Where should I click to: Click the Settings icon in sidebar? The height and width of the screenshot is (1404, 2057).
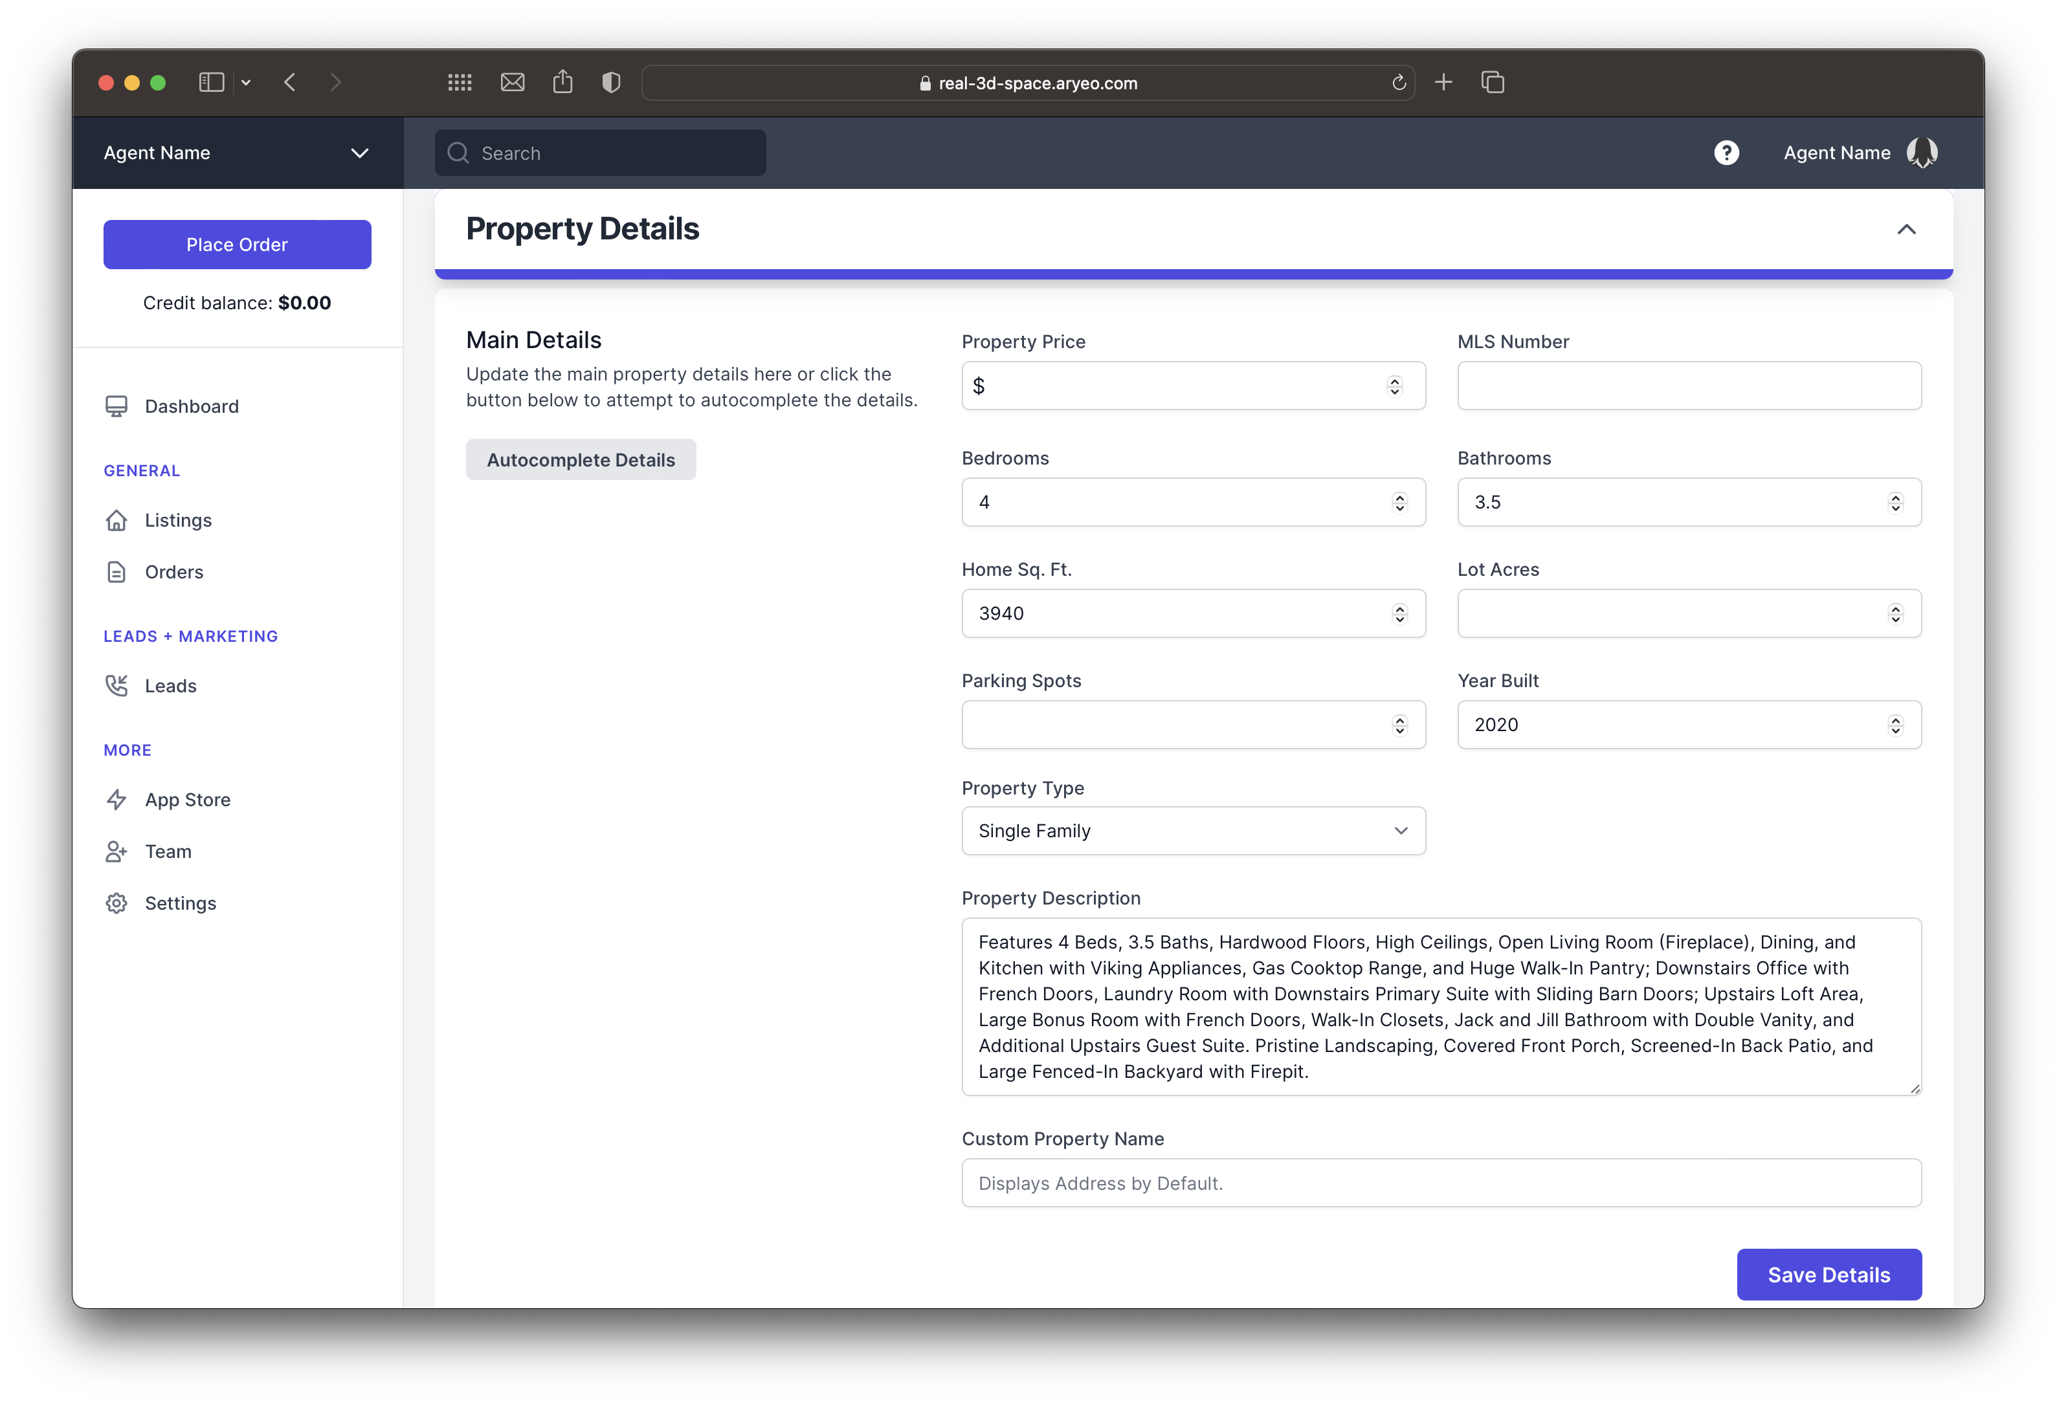pos(117,903)
